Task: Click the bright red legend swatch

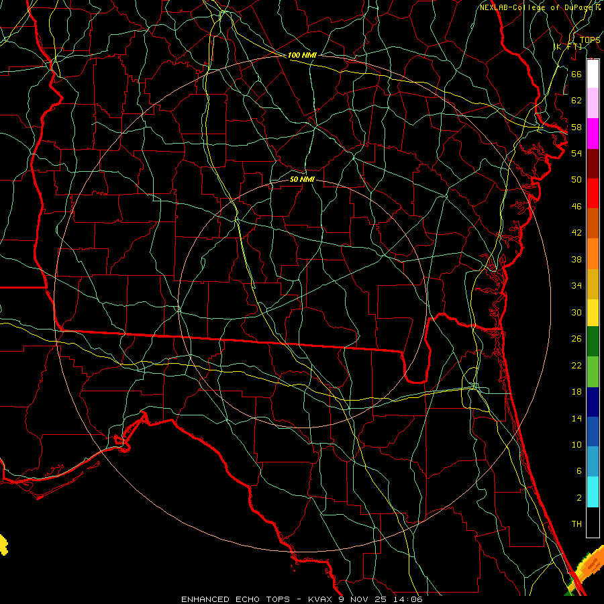Action: (593, 193)
